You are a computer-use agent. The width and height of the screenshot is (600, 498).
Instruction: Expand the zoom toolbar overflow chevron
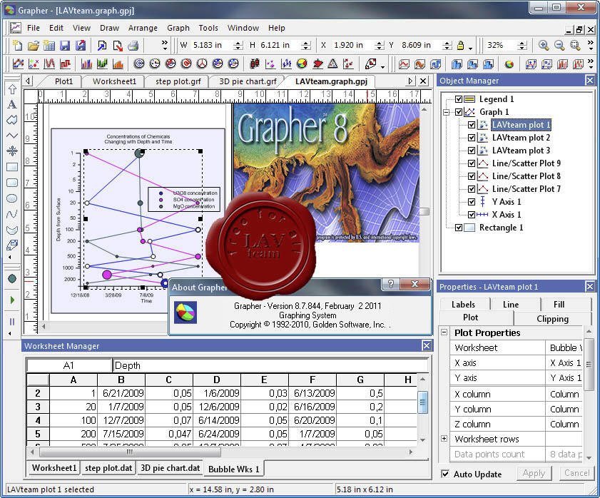pyautogui.click(x=591, y=45)
